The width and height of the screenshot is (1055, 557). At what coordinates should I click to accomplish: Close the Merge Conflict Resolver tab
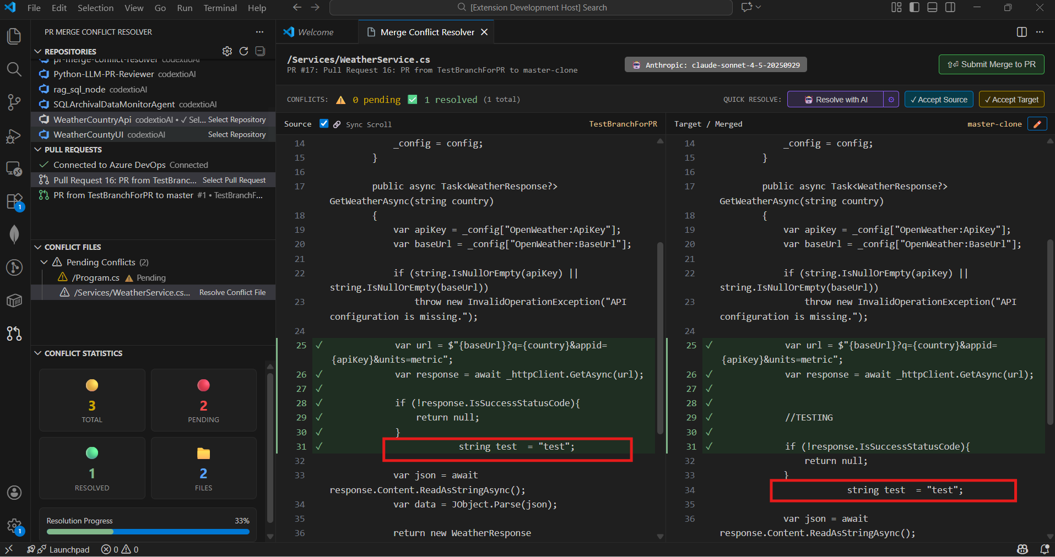click(484, 32)
